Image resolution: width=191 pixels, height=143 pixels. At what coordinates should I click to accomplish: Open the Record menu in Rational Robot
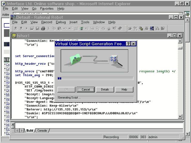[x=47, y=22]
